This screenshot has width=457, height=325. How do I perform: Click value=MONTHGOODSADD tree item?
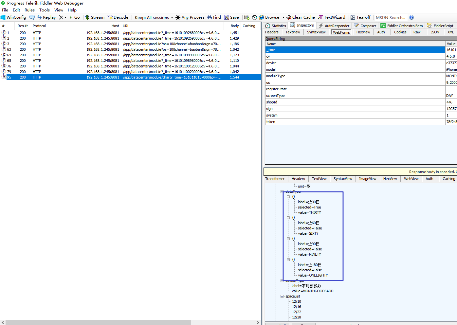(312, 291)
